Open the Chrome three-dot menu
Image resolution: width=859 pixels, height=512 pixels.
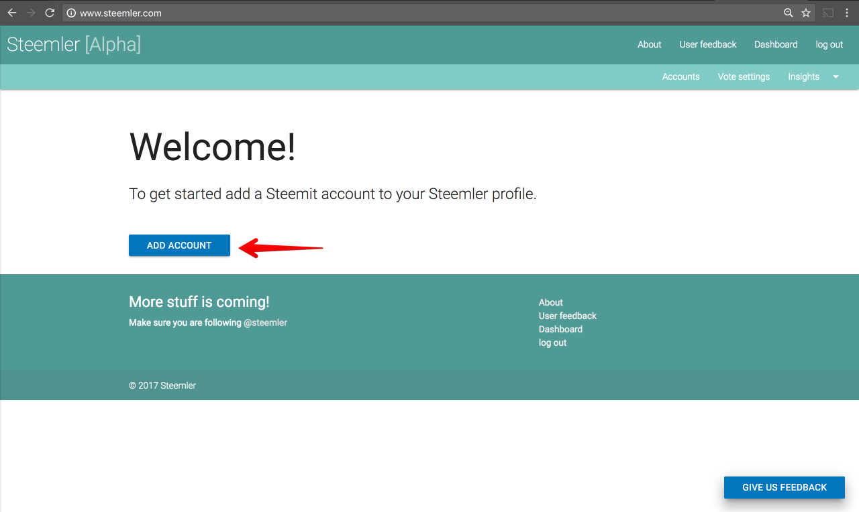[x=847, y=13]
